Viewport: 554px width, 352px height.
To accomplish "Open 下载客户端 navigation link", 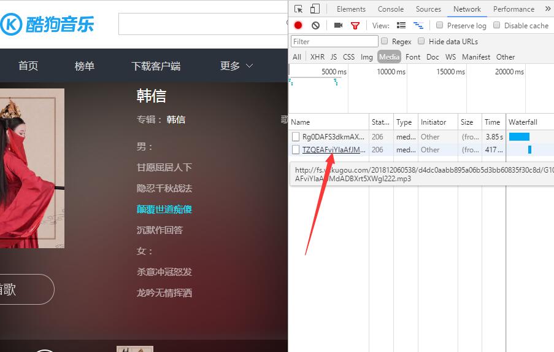I will 156,66.
